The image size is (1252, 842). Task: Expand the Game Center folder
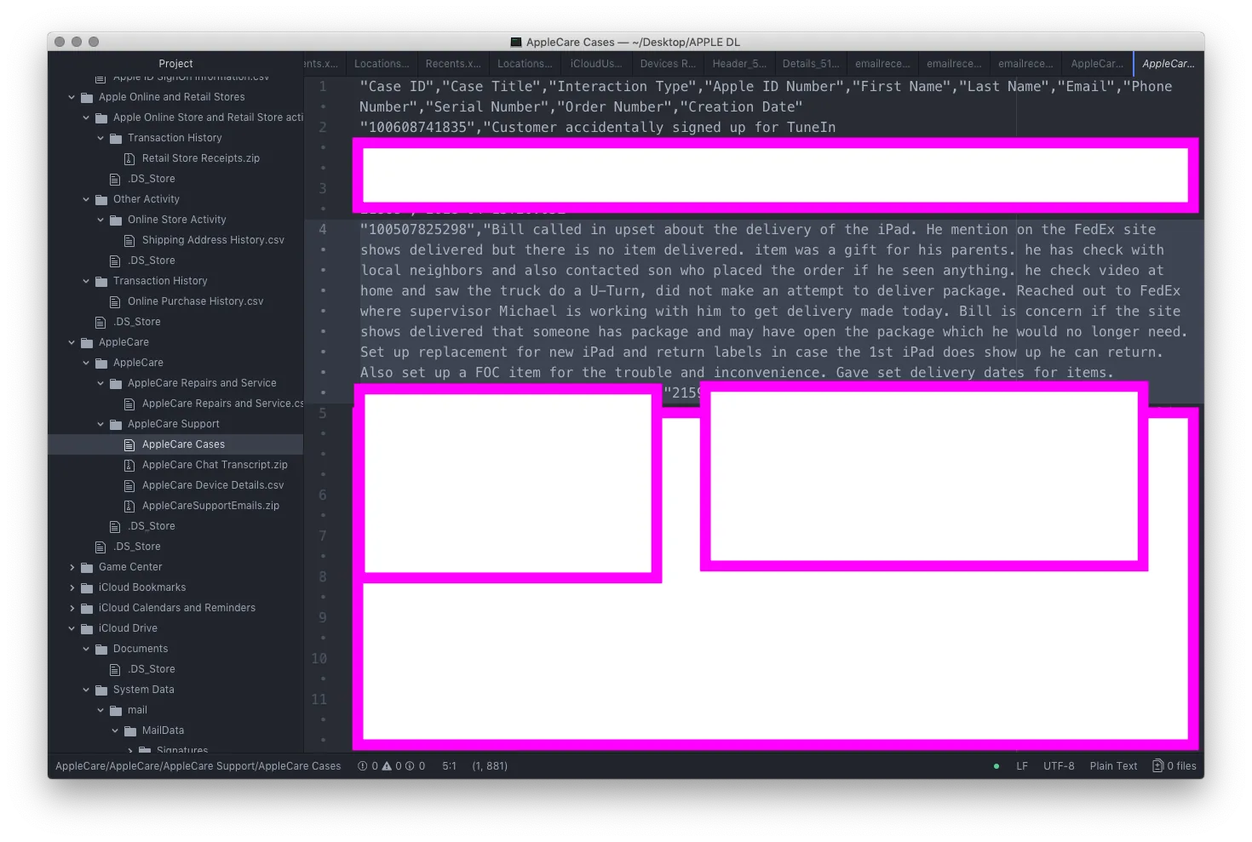(x=72, y=567)
